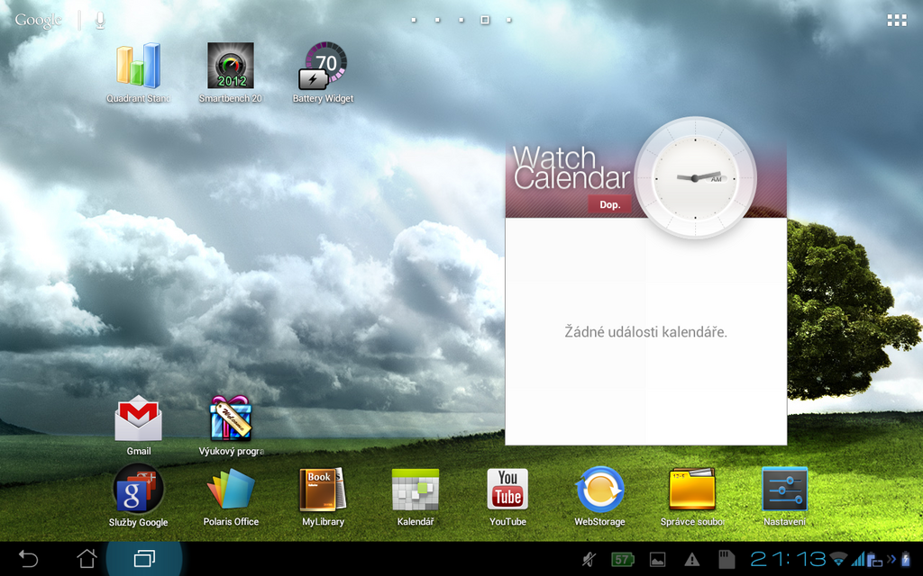Launch the Quadrant Standard benchmark

[138, 65]
